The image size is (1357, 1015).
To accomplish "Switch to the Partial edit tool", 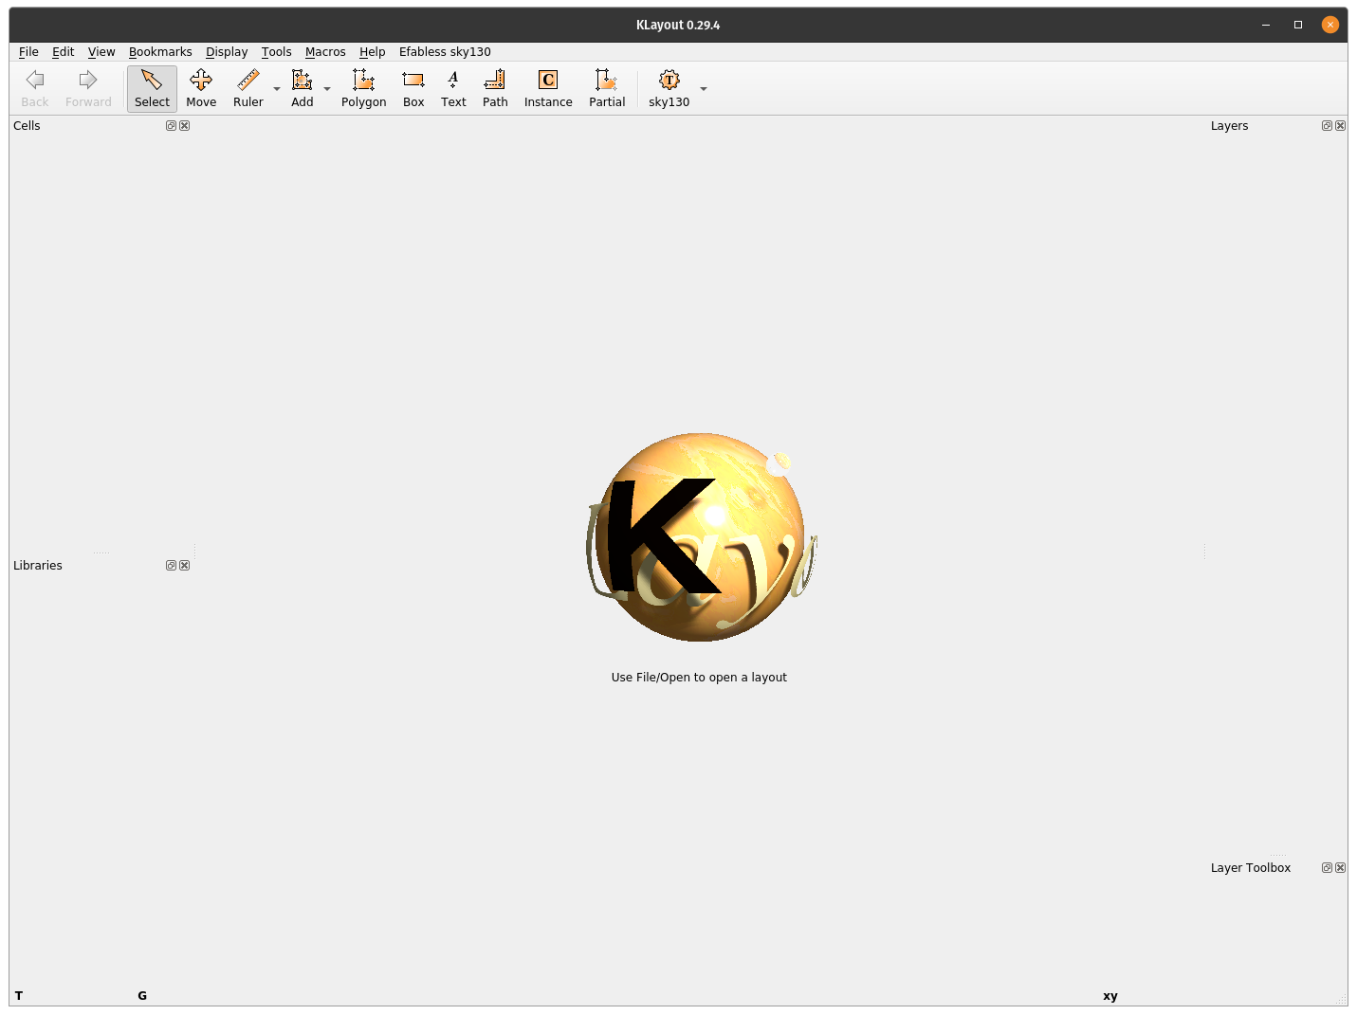I will [607, 89].
